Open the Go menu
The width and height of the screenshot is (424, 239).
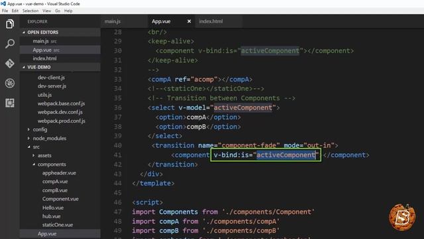pyautogui.click(x=58, y=11)
